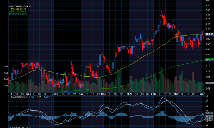Click the "1M" label on the volume scale

coord(6,86)
